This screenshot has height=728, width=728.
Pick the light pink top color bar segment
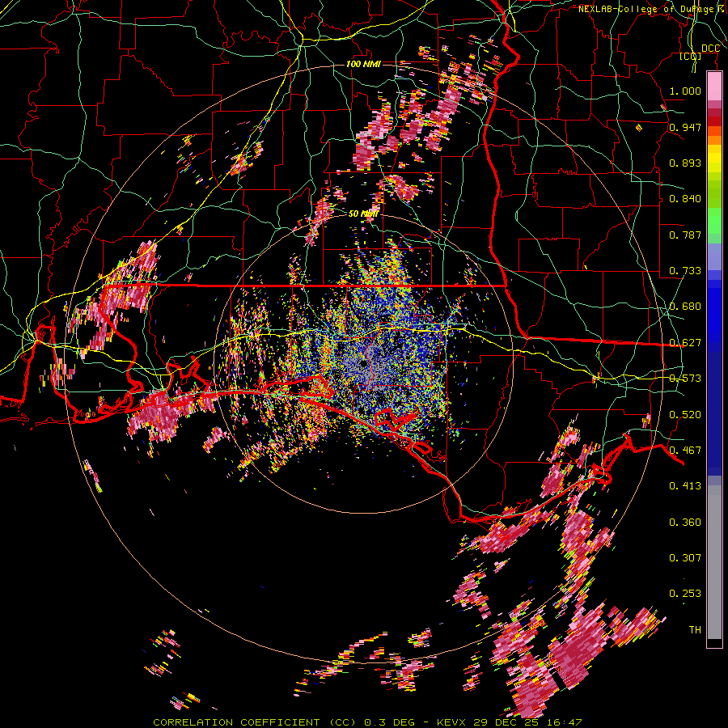coord(714,87)
